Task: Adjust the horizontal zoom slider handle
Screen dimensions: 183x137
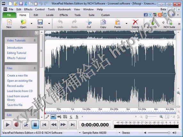Action: (146, 117)
